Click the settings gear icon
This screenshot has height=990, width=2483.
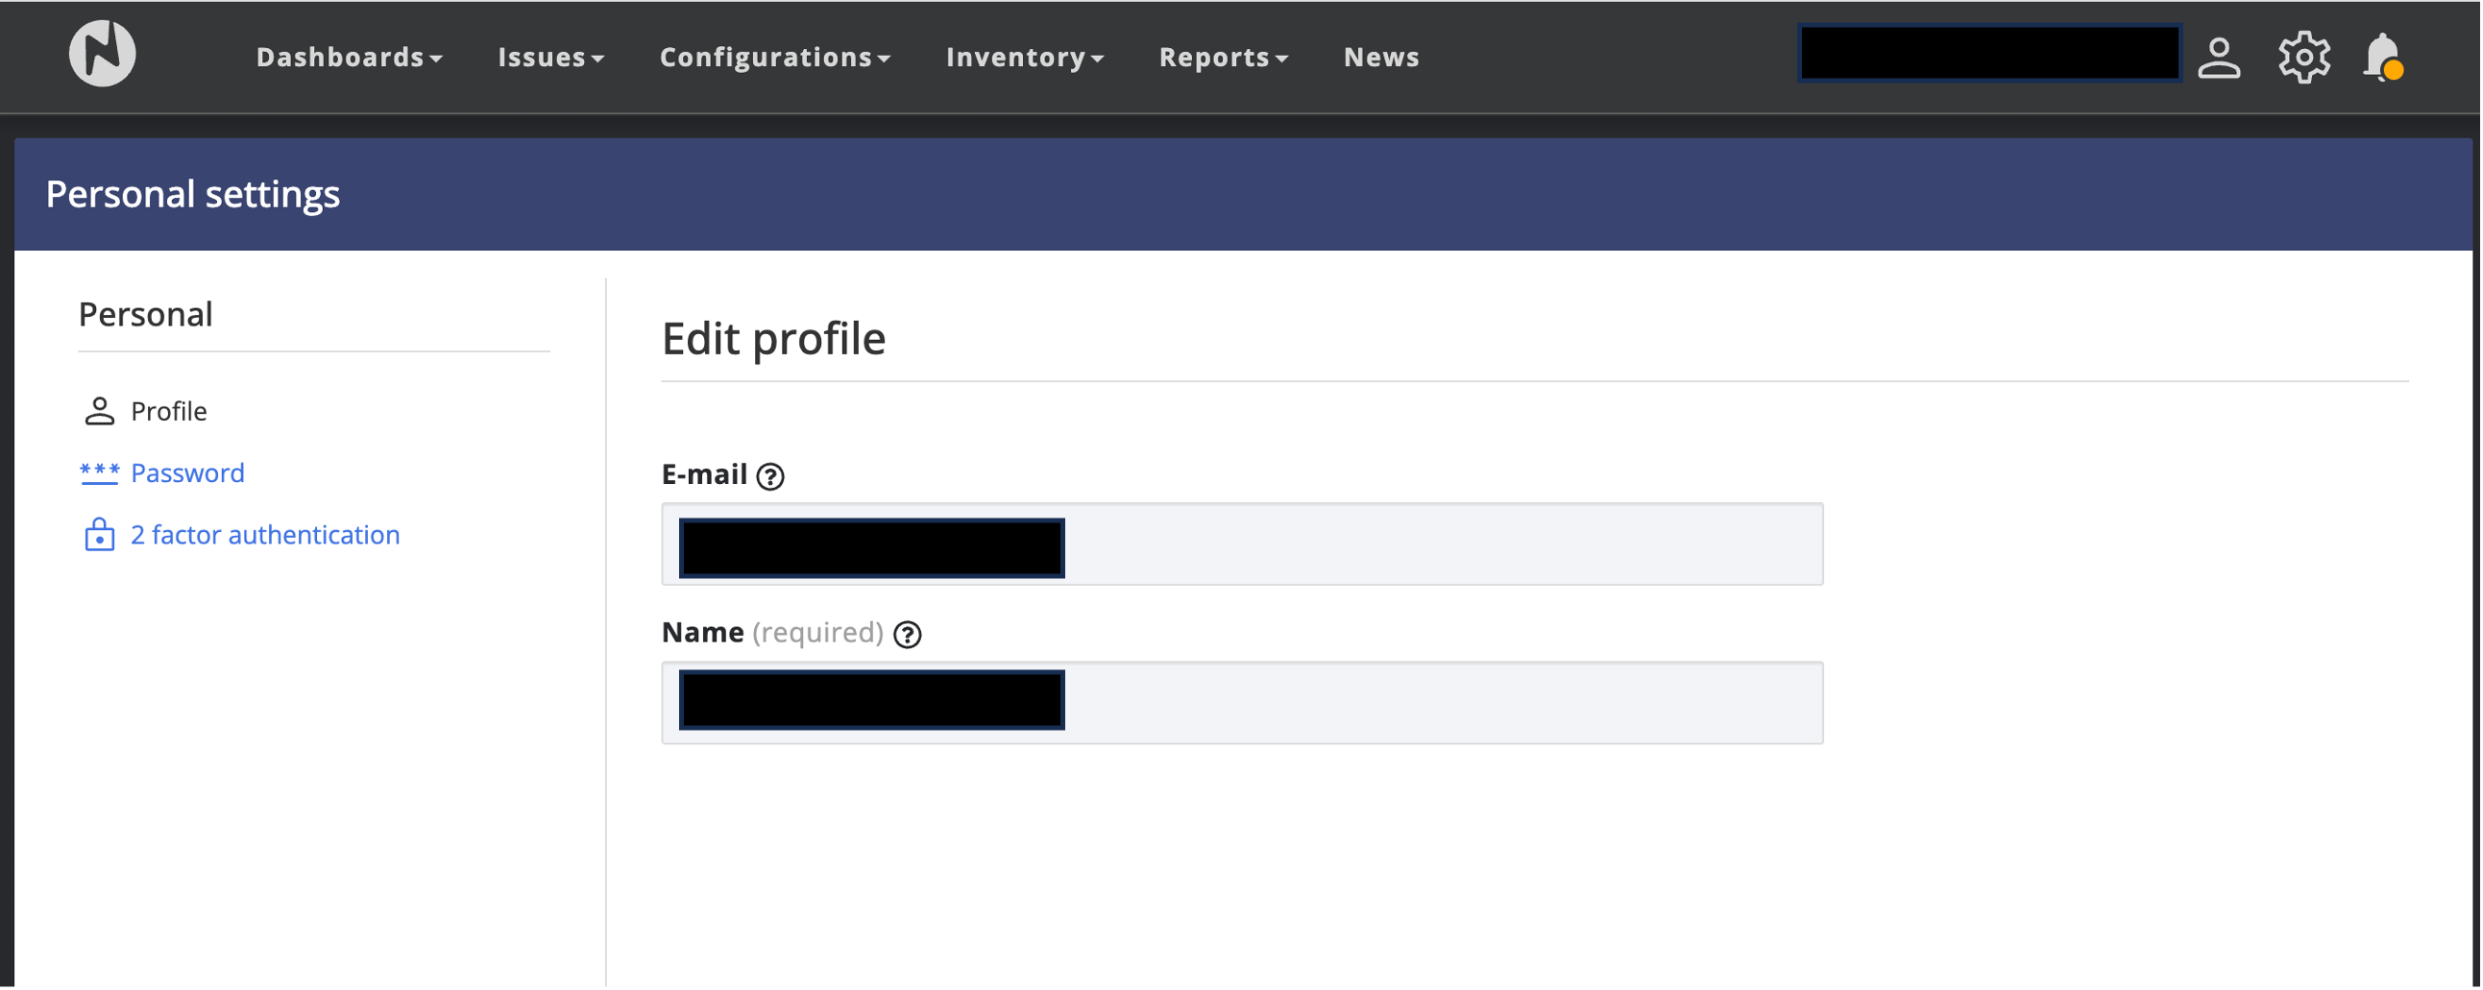(x=2304, y=56)
